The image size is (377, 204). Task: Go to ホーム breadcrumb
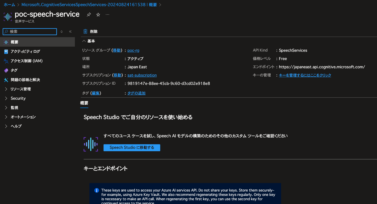tap(9, 5)
